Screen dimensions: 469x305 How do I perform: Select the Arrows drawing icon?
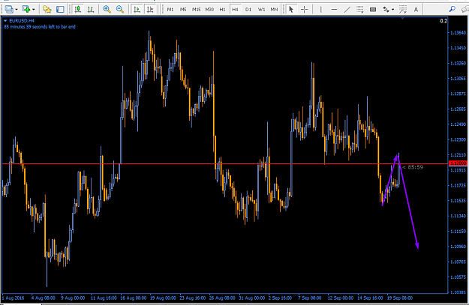click(386, 10)
